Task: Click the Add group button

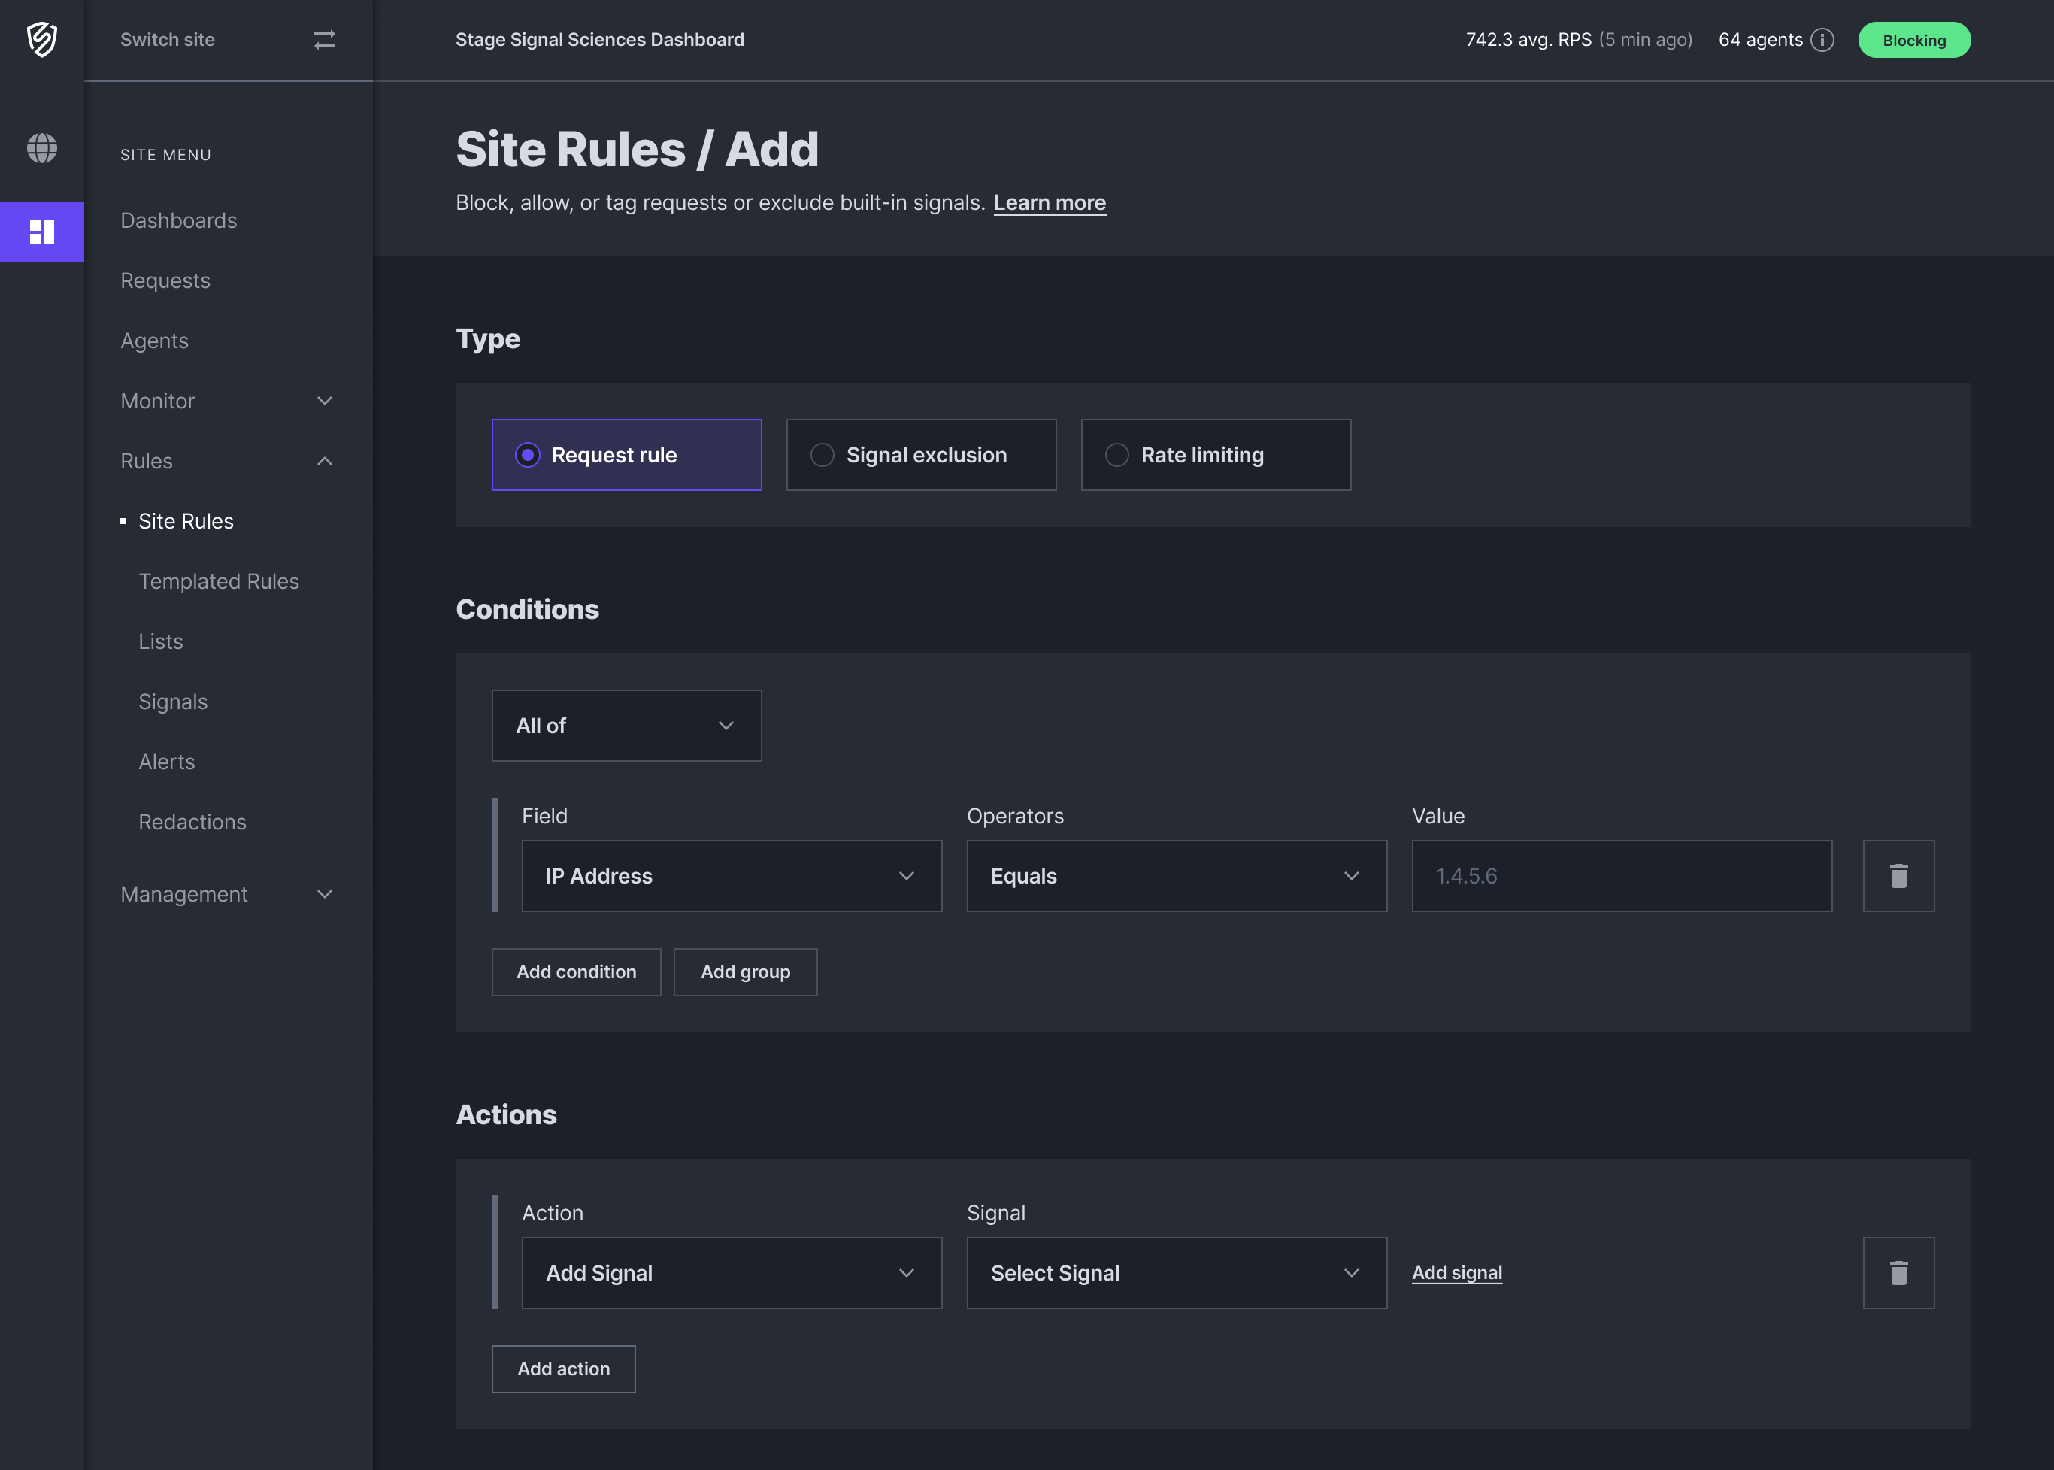Action: pos(746,972)
